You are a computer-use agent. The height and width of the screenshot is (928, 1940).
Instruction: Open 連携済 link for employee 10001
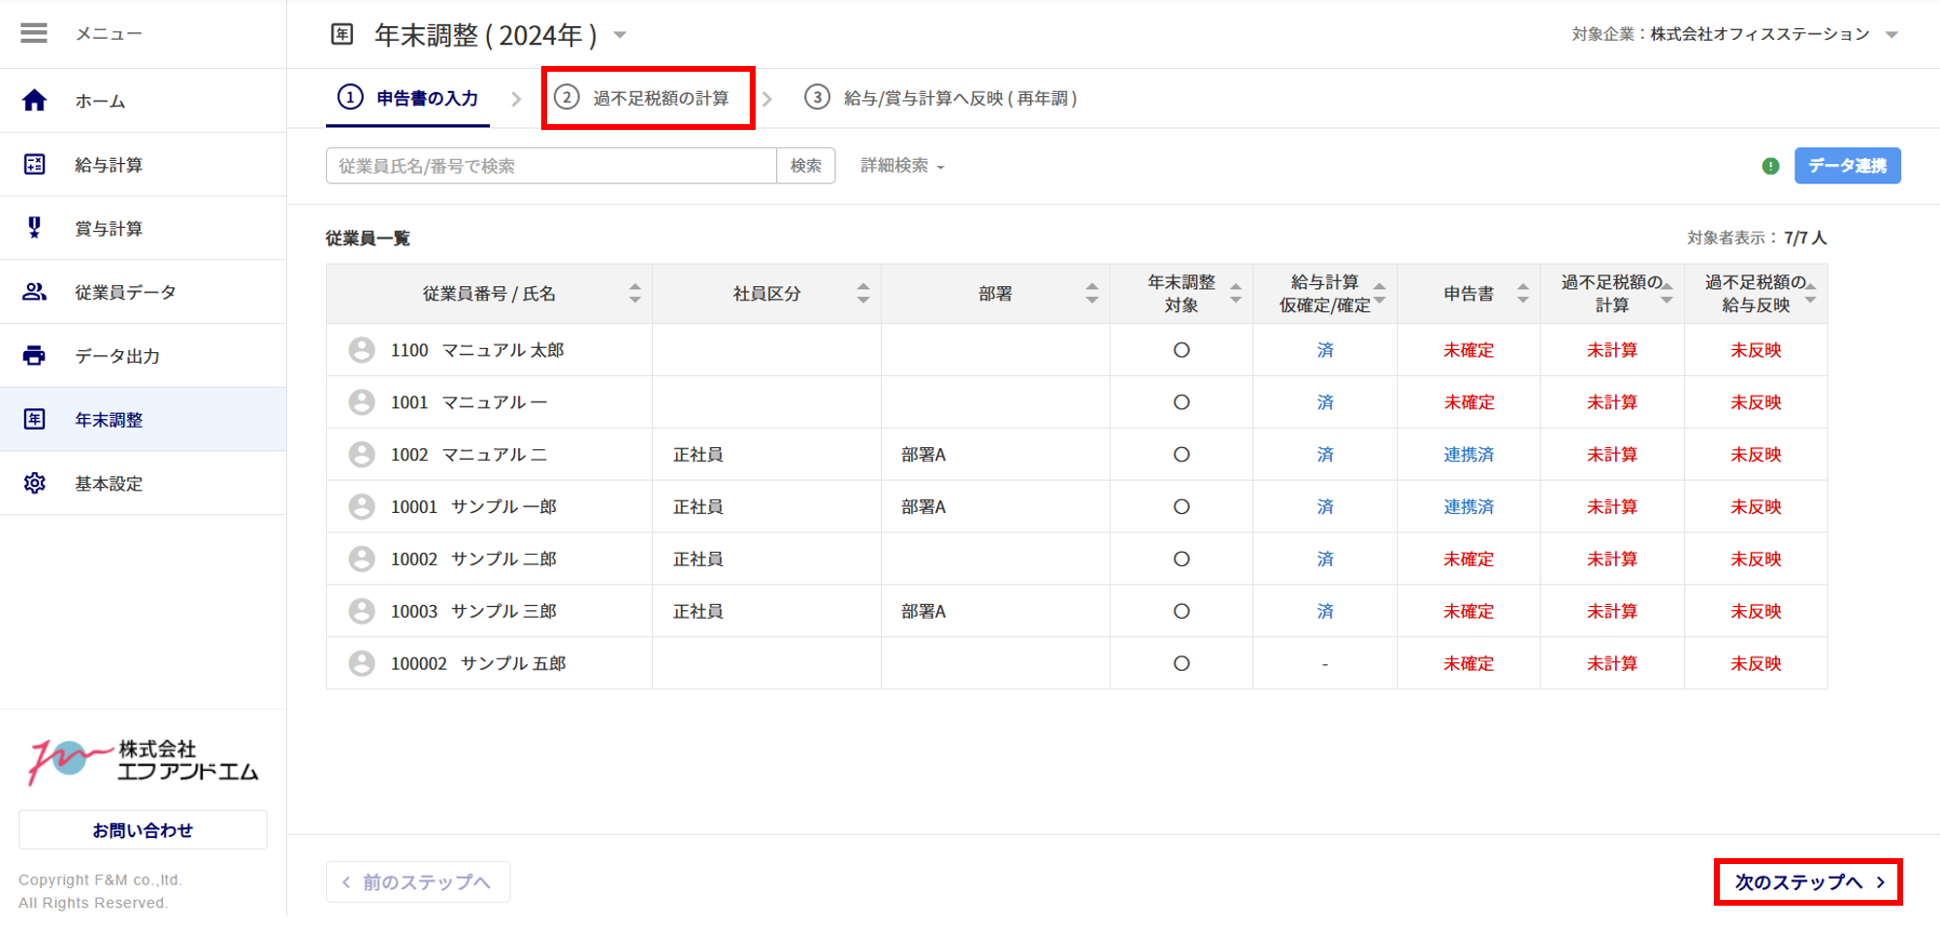point(1469,506)
